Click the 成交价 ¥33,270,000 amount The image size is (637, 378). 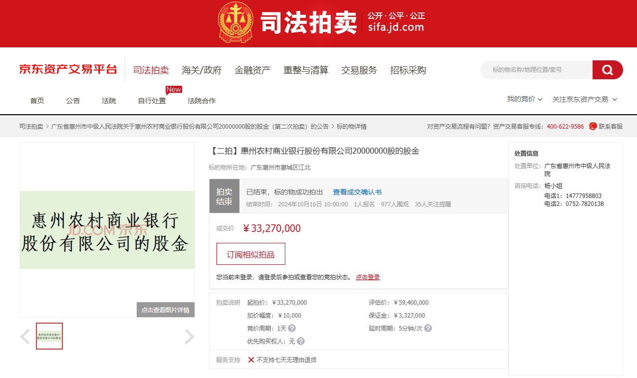click(x=272, y=228)
